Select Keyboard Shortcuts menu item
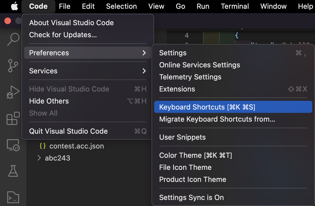Viewport: 315px width, 206px height. click(x=207, y=107)
